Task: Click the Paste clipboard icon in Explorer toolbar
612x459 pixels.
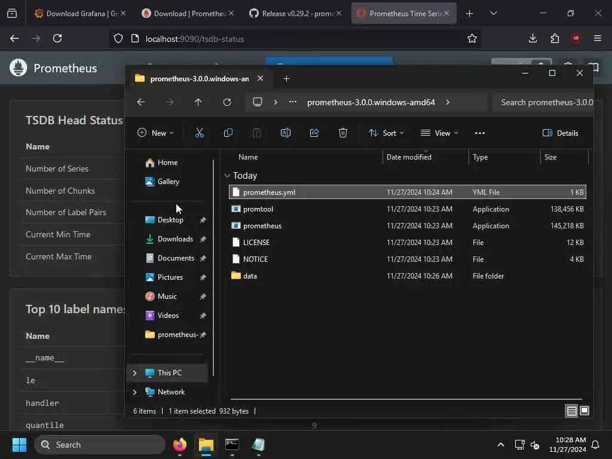Action: point(257,133)
